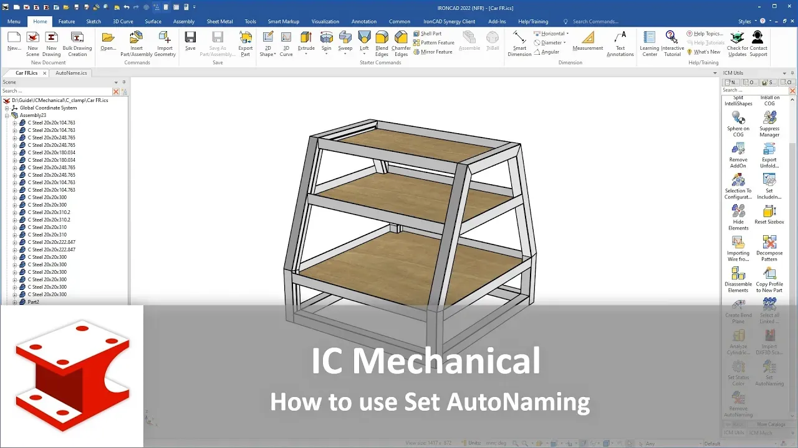Image resolution: width=798 pixels, height=448 pixels.
Task: Open the Add-Ins ribbon tab
Action: 497,21
